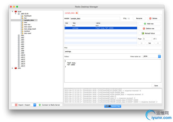Click the HSCAN response received log line
Image resolution: width=173 pixels, height=122 pixels.
[x=111, y=102]
